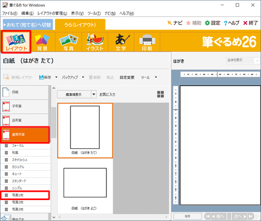Click the thumbnail area horizontal scroll right arrow
This screenshot has height=221, width=261.
pos(166,217)
